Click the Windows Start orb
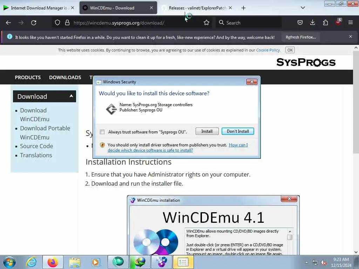 coord(9,262)
